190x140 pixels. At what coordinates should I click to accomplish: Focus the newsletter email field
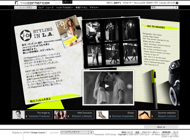pyautogui.click(x=75, y=132)
